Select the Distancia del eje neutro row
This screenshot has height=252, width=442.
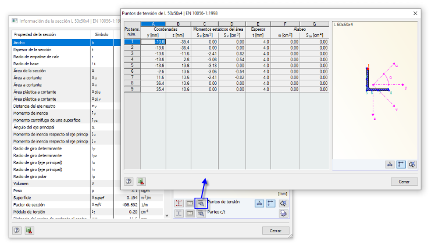click(66, 106)
